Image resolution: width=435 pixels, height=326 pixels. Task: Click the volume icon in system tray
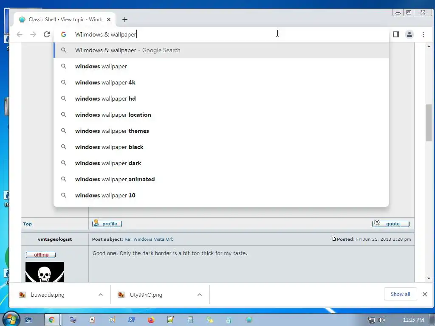pos(382,320)
